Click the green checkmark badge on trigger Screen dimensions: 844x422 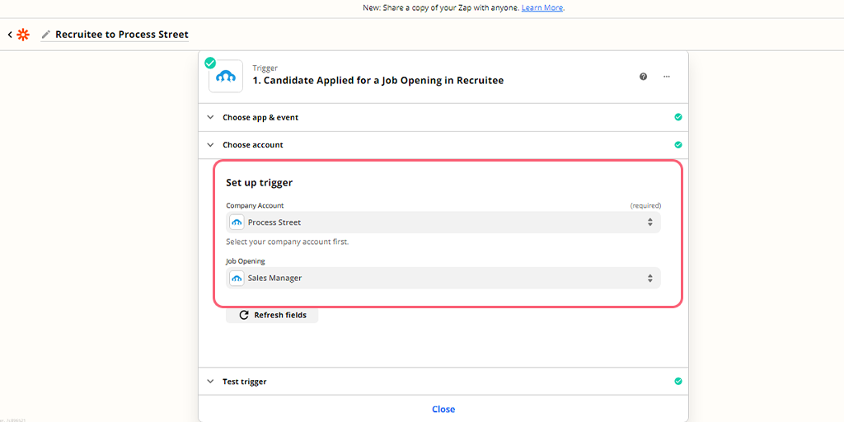(x=210, y=63)
